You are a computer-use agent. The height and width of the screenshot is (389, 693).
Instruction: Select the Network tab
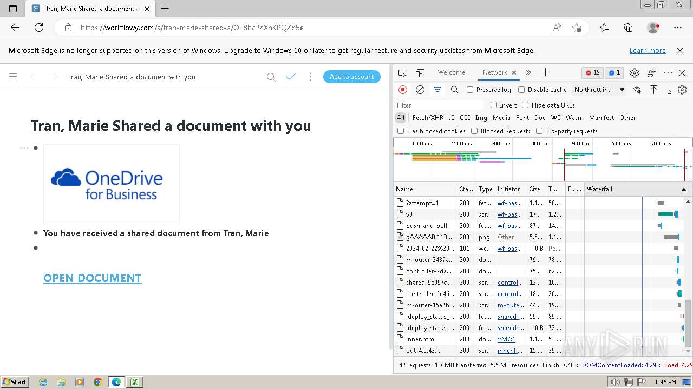pyautogui.click(x=495, y=72)
